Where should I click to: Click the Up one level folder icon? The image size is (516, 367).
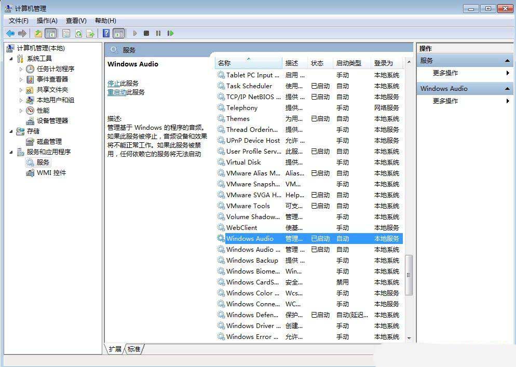tap(38, 33)
